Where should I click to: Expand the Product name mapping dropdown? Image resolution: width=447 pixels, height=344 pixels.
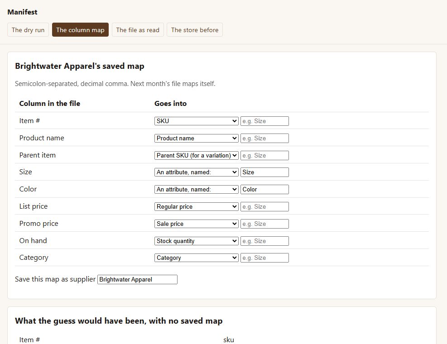click(x=197, y=138)
